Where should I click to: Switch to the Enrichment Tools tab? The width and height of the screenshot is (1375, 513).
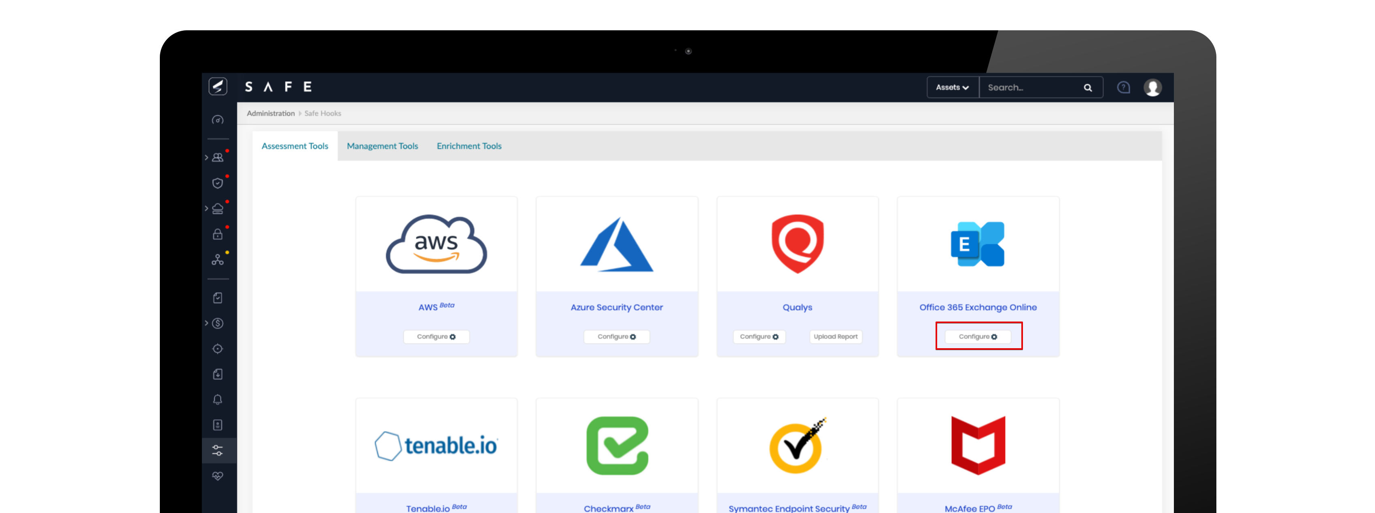pyautogui.click(x=470, y=145)
